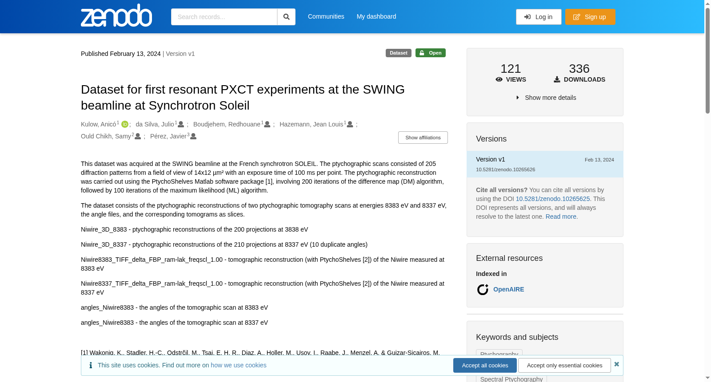This screenshot has width=711, height=382.
Task: Click person icon next to Boudjehem, Redhouane
Action: coord(267,124)
